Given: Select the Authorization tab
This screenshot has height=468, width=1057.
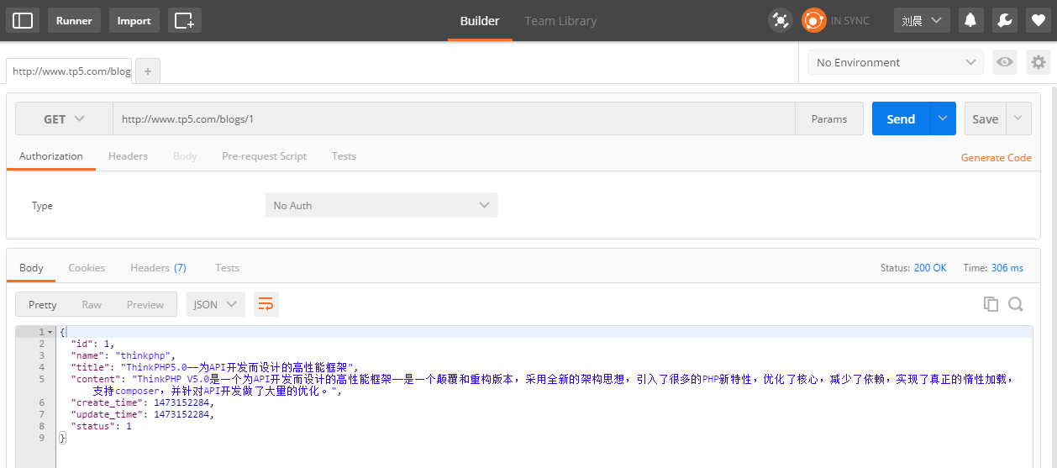Looking at the screenshot, I should click(x=51, y=156).
